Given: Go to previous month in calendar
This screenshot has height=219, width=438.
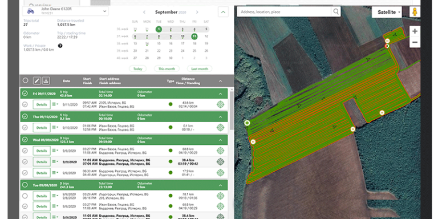Looking at the screenshot, I should pyautogui.click(x=144, y=12).
